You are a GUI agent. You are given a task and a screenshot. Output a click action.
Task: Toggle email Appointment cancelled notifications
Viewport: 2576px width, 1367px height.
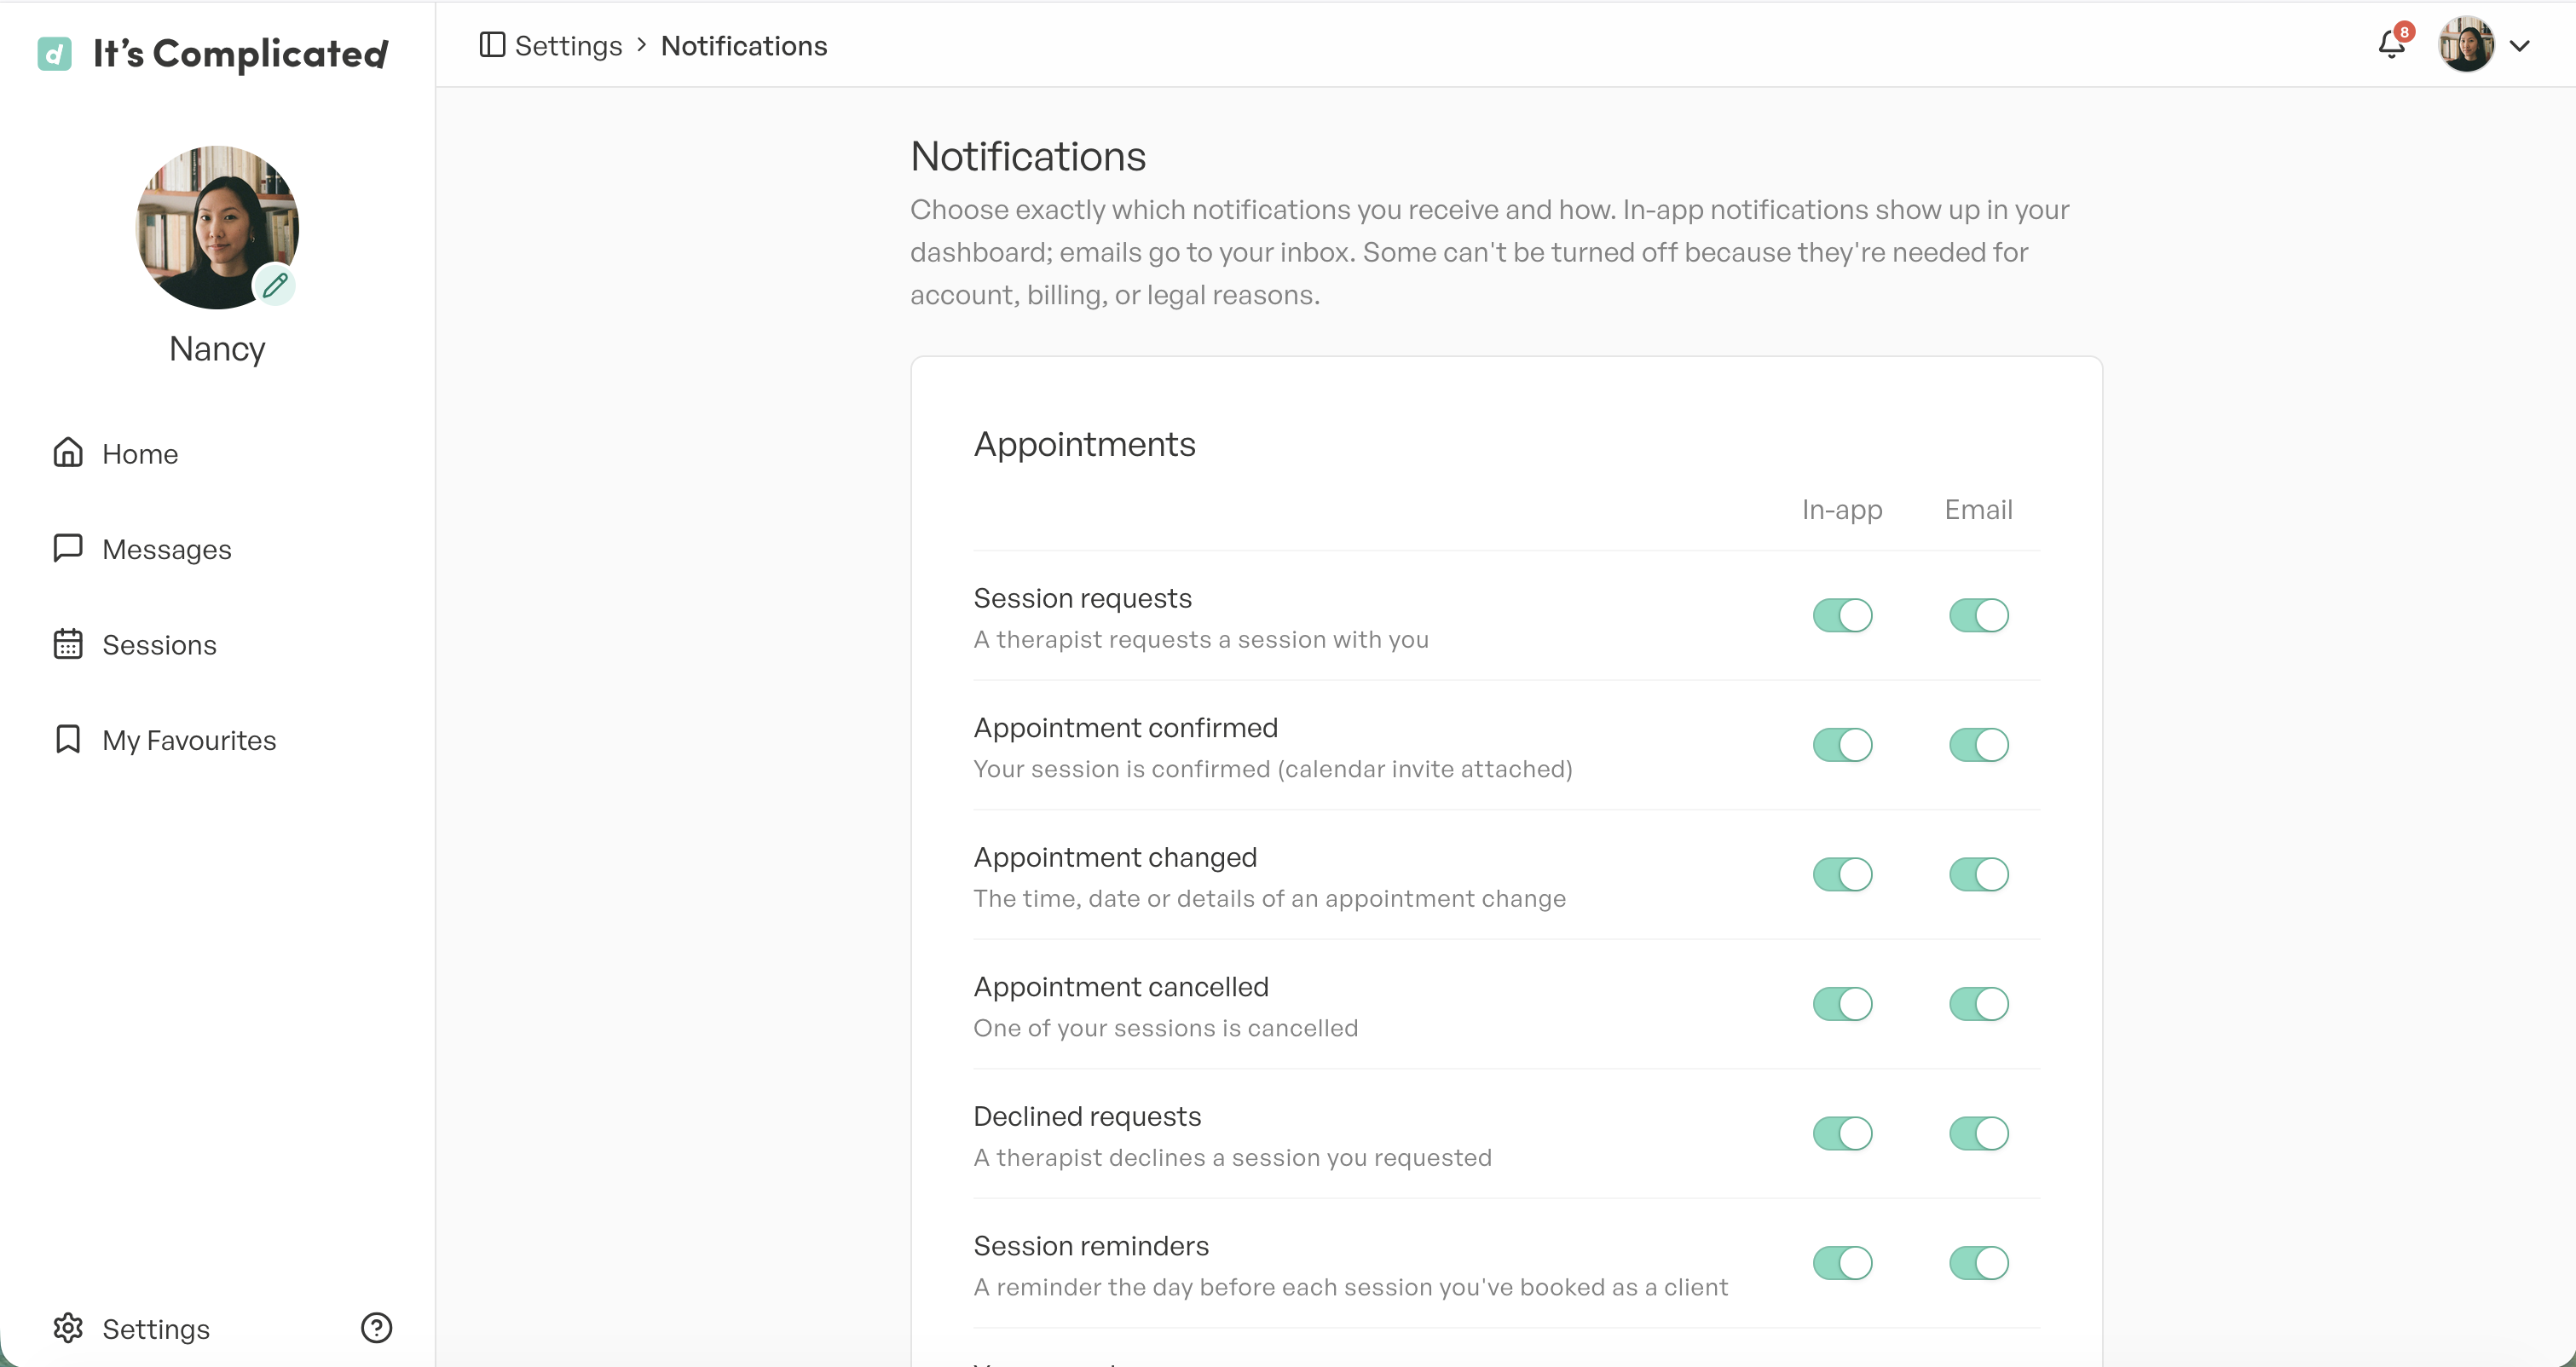pos(1978,1004)
